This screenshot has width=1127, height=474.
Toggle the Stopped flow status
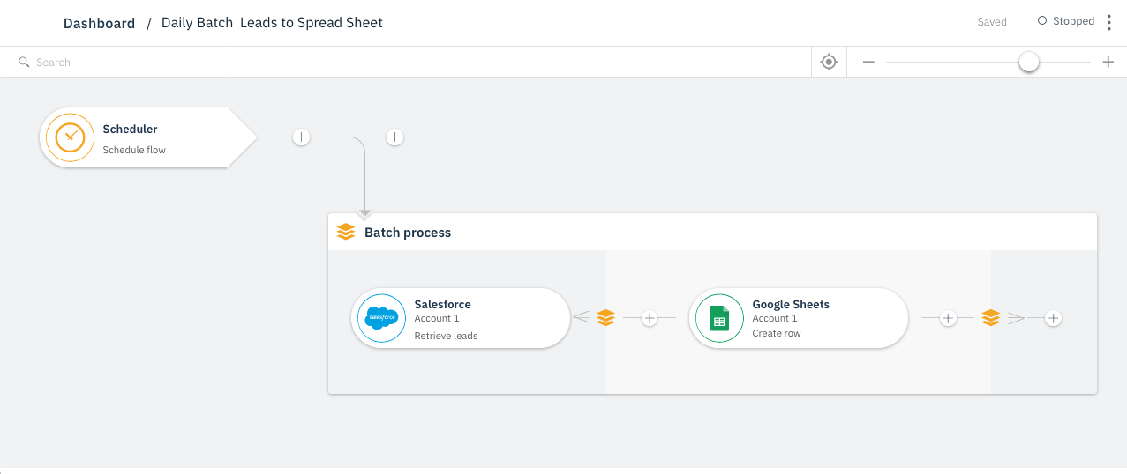tap(1065, 21)
